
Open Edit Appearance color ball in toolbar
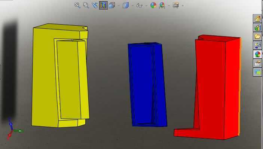(x=153, y=5)
